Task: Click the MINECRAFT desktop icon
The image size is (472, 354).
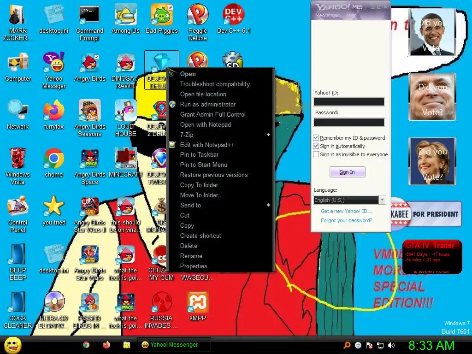Action: coord(125,163)
